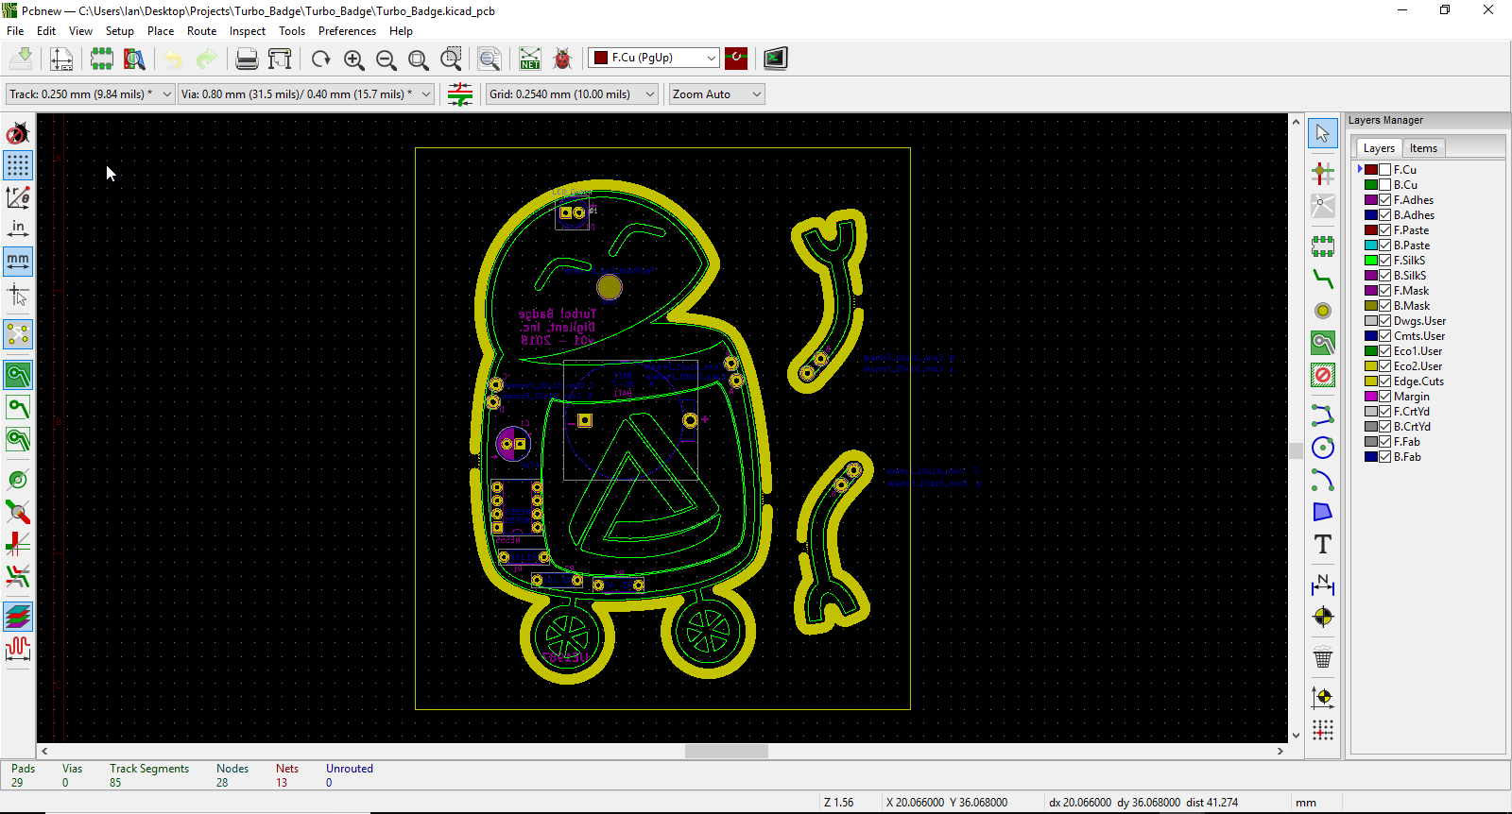Switch to the Items tab

click(x=1423, y=148)
